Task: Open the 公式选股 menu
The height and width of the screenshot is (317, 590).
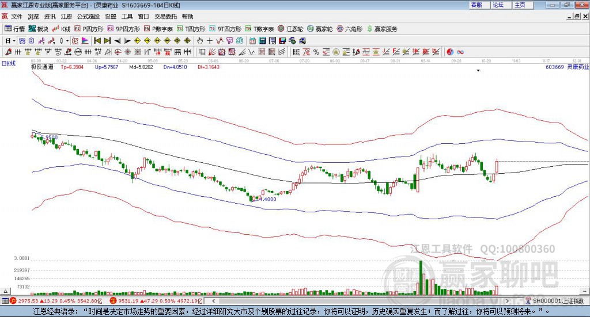Action: point(88,17)
